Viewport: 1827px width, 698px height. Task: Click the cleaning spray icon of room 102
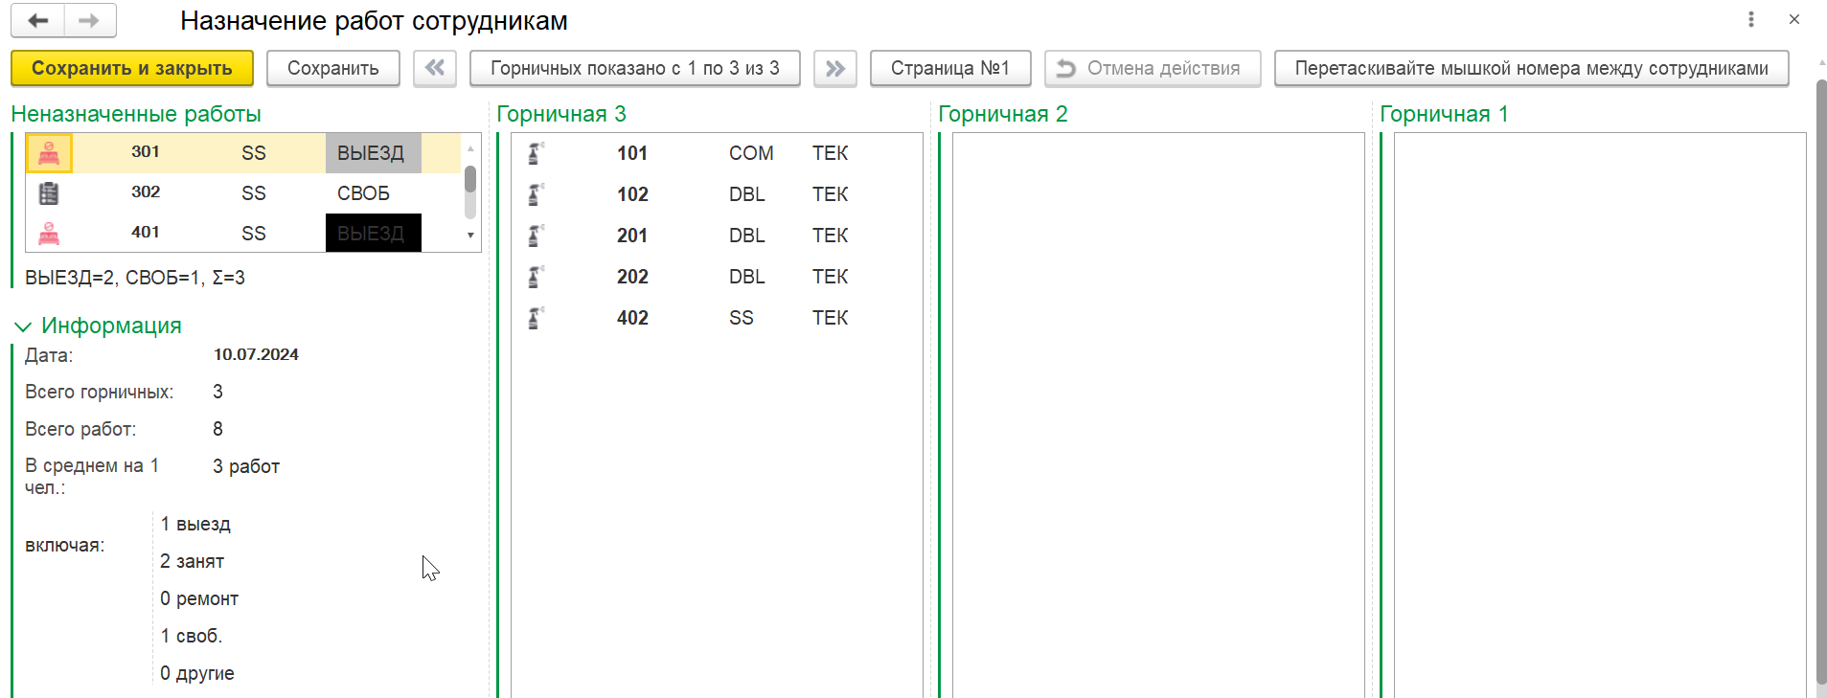(x=537, y=194)
